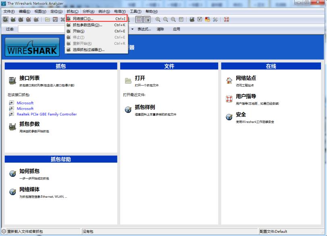Click the restart capture toolbar icon
The image size is (327, 236).
[x=36, y=20]
